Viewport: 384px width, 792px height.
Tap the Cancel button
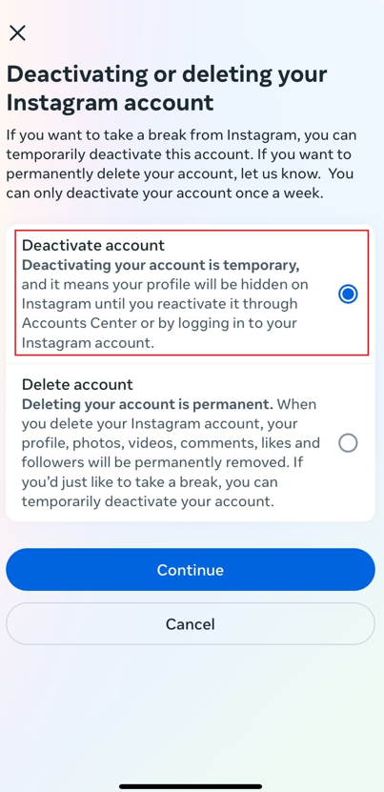pos(191,624)
